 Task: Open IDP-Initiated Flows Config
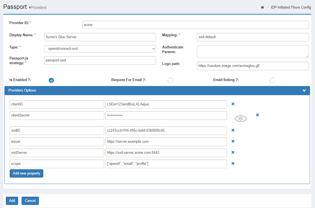click(x=291, y=7)
